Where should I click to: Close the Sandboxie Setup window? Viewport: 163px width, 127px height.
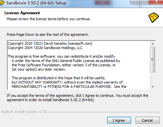pos(156,2)
